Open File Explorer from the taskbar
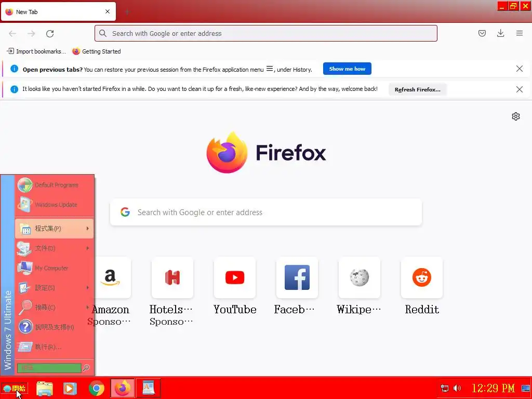 click(45, 389)
